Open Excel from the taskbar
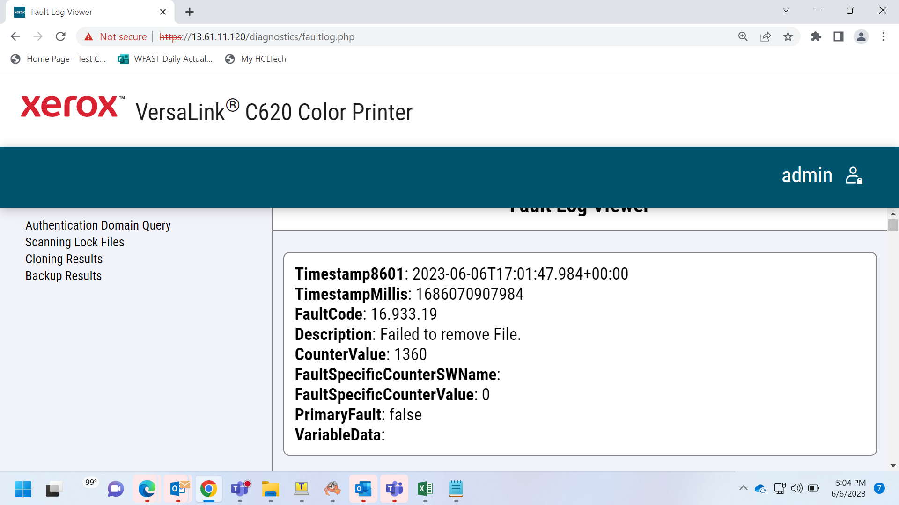This screenshot has height=505, width=899. (x=425, y=489)
